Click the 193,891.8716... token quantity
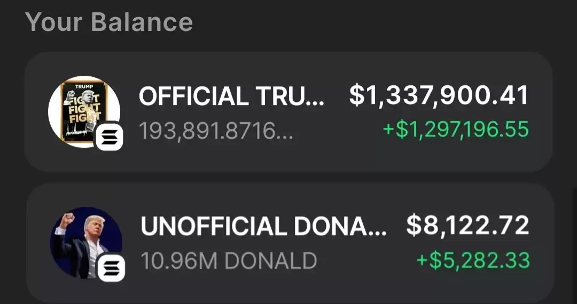The image size is (577, 304). coord(216,131)
